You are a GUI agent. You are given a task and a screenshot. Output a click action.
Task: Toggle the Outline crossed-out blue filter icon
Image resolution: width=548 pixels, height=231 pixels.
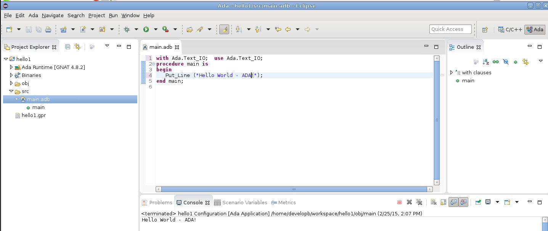coord(506,61)
